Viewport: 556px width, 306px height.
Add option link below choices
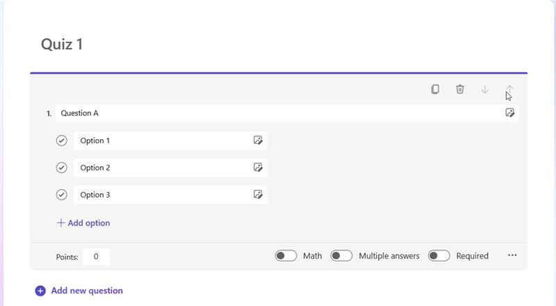point(83,223)
